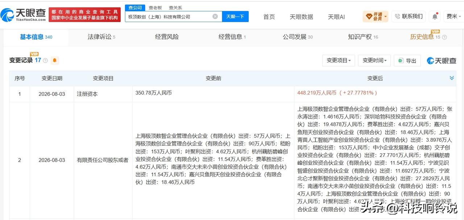This screenshot has height=220, width=464.
Task: Click the 变更前 column header
Action: pyautogui.click(x=214, y=78)
